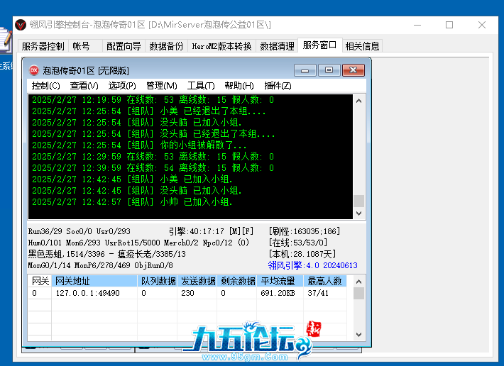Click the log scrollbar down arrow
The height and width of the screenshot is (366, 504).
(x=358, y=213)
